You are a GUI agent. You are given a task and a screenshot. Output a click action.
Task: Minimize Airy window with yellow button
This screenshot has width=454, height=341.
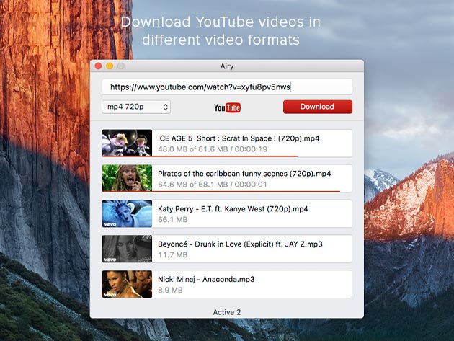[110, 66]
